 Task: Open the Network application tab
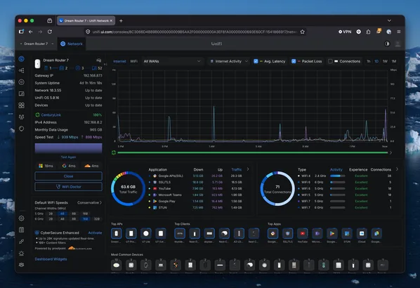[72, 44]
